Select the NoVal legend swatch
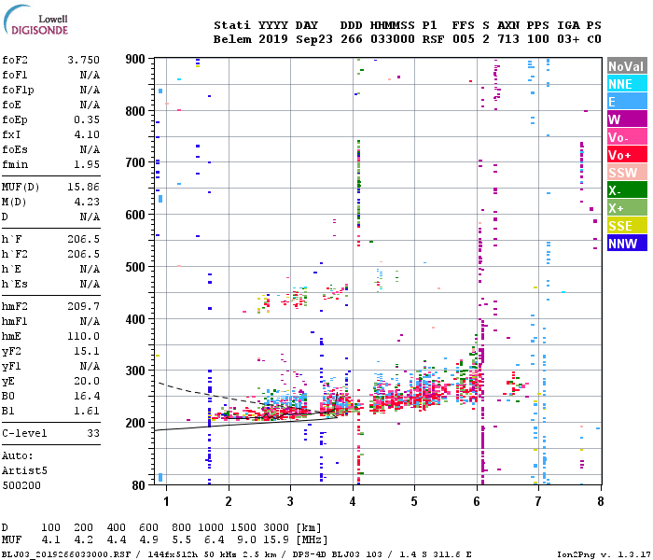Viewport: 653px width, 560px height. 627,66
